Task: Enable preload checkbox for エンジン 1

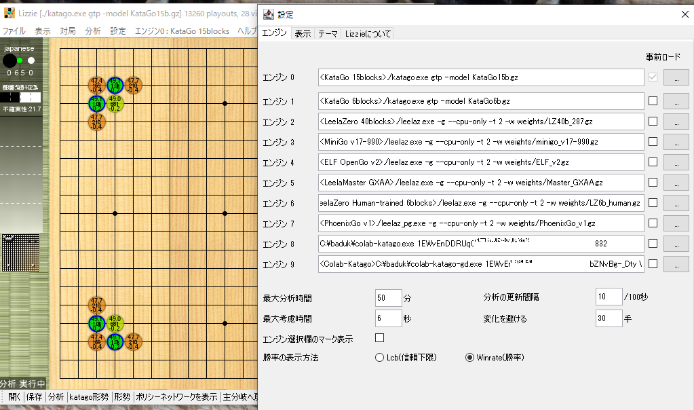Action: (653, 101)
